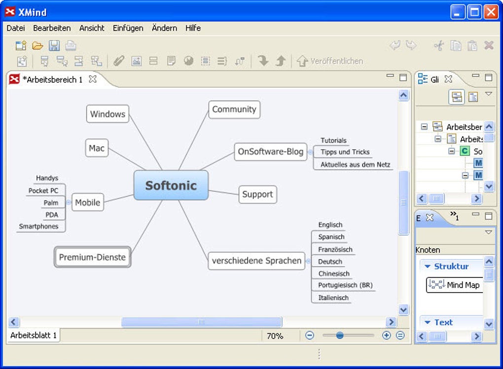This screenshot has height=369, width=503.
Task: Attach a file with the paperclip icon
Action: click(119, 61)
